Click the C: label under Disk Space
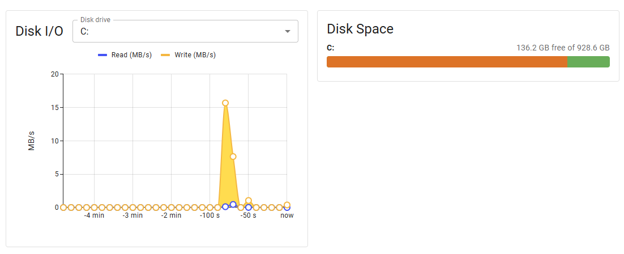624x254 pixels. pyautogui.click(x=331, y=48)
